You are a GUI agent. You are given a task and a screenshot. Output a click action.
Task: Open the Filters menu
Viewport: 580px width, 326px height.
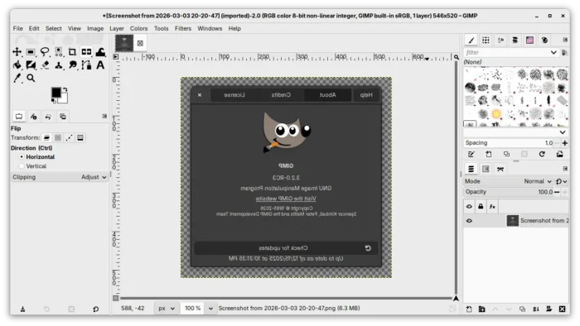[183, 28]
